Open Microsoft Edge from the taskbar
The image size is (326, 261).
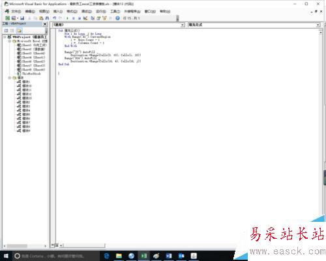[106, 256]
